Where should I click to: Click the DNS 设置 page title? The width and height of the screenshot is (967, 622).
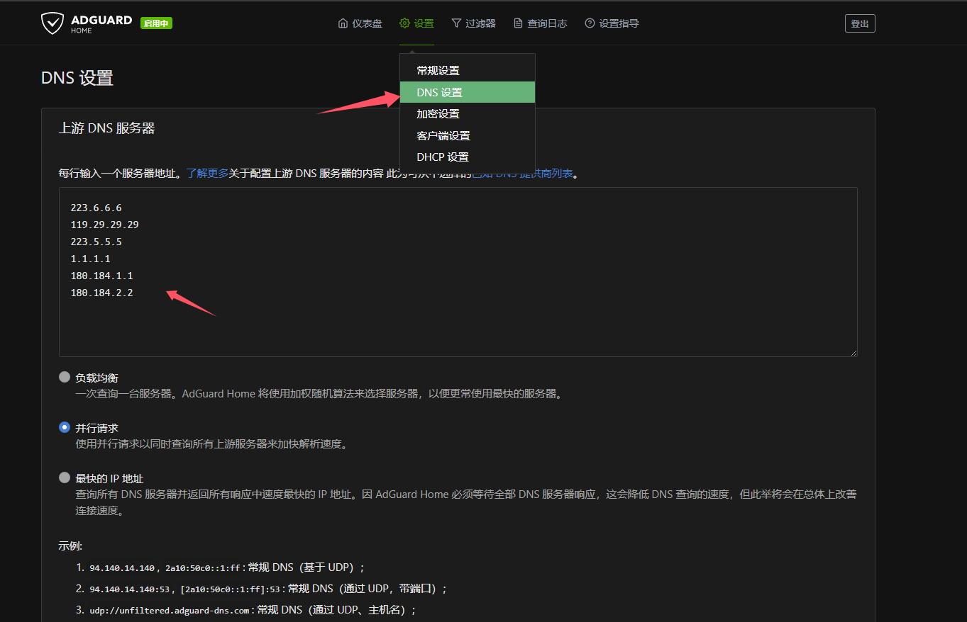[77, 78]
